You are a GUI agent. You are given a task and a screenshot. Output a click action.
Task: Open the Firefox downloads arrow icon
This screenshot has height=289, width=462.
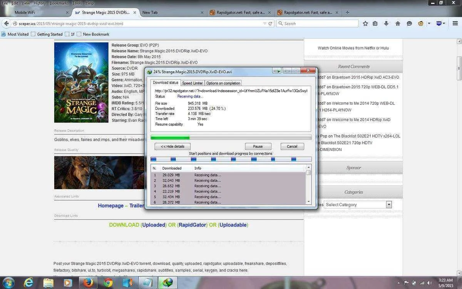tap(386, 24)
